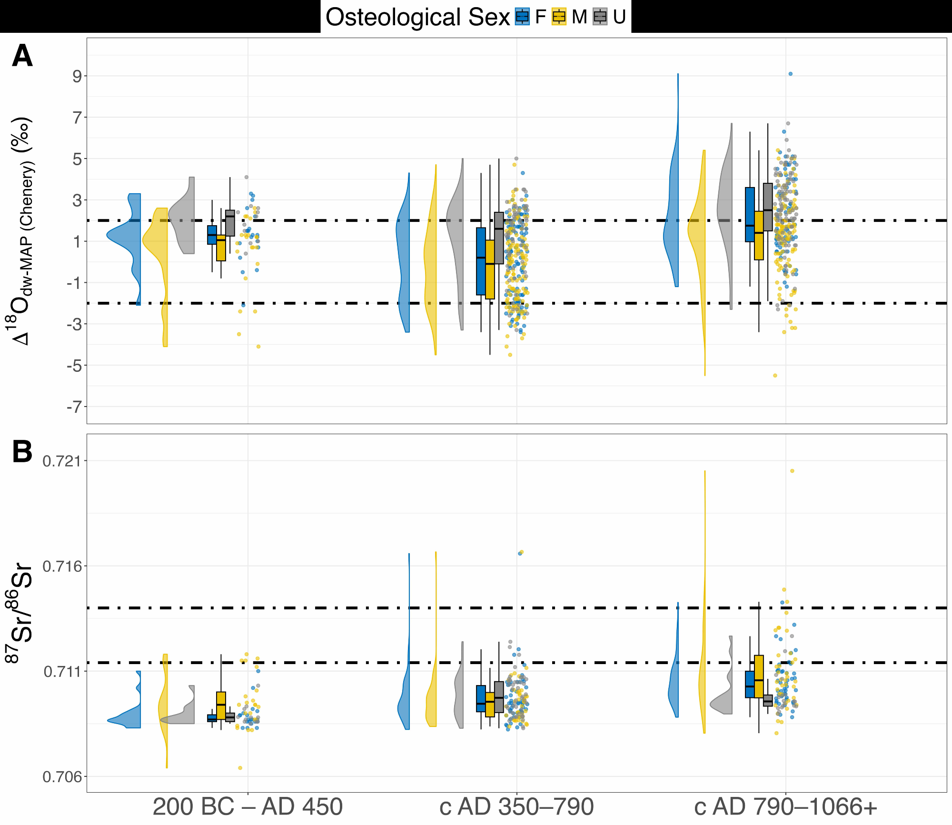The image size is (952, 825).
Task: Click the bold panel letter A
Action: tap(22, 56)
